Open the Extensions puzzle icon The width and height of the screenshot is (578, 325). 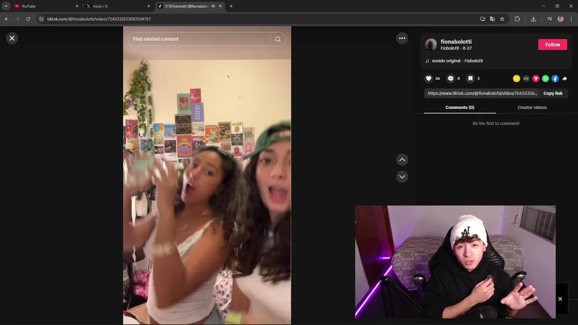517,19
